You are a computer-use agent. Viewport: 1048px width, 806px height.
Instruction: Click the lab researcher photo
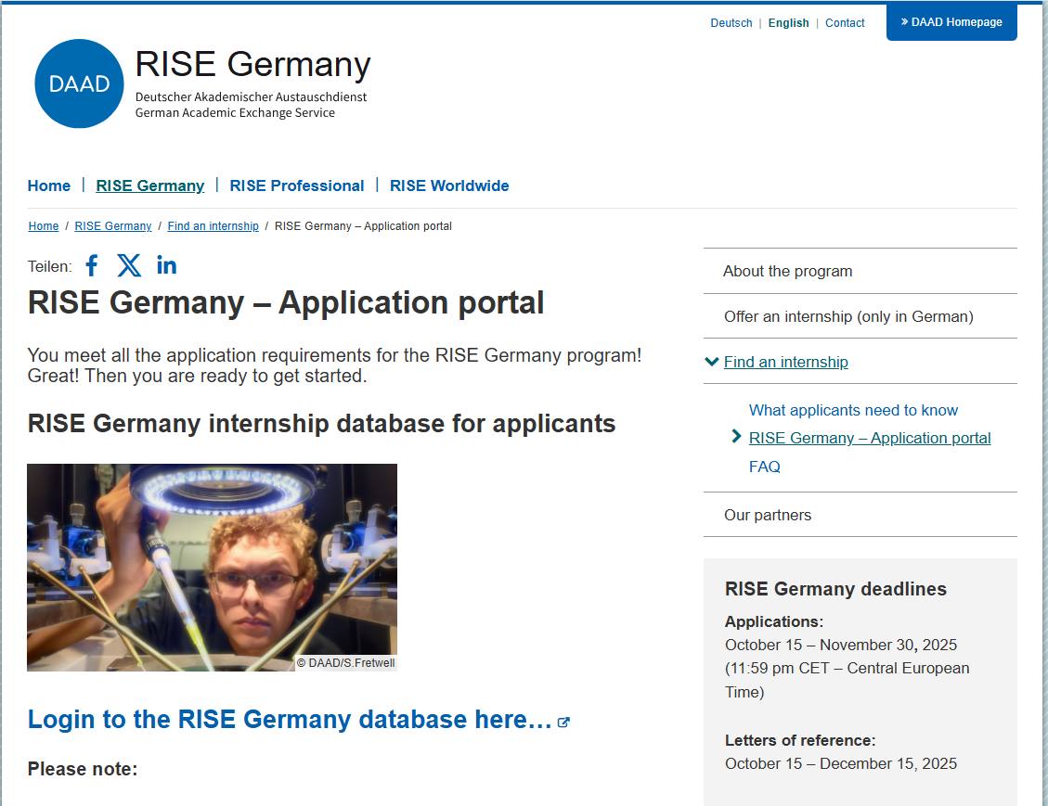212,567
